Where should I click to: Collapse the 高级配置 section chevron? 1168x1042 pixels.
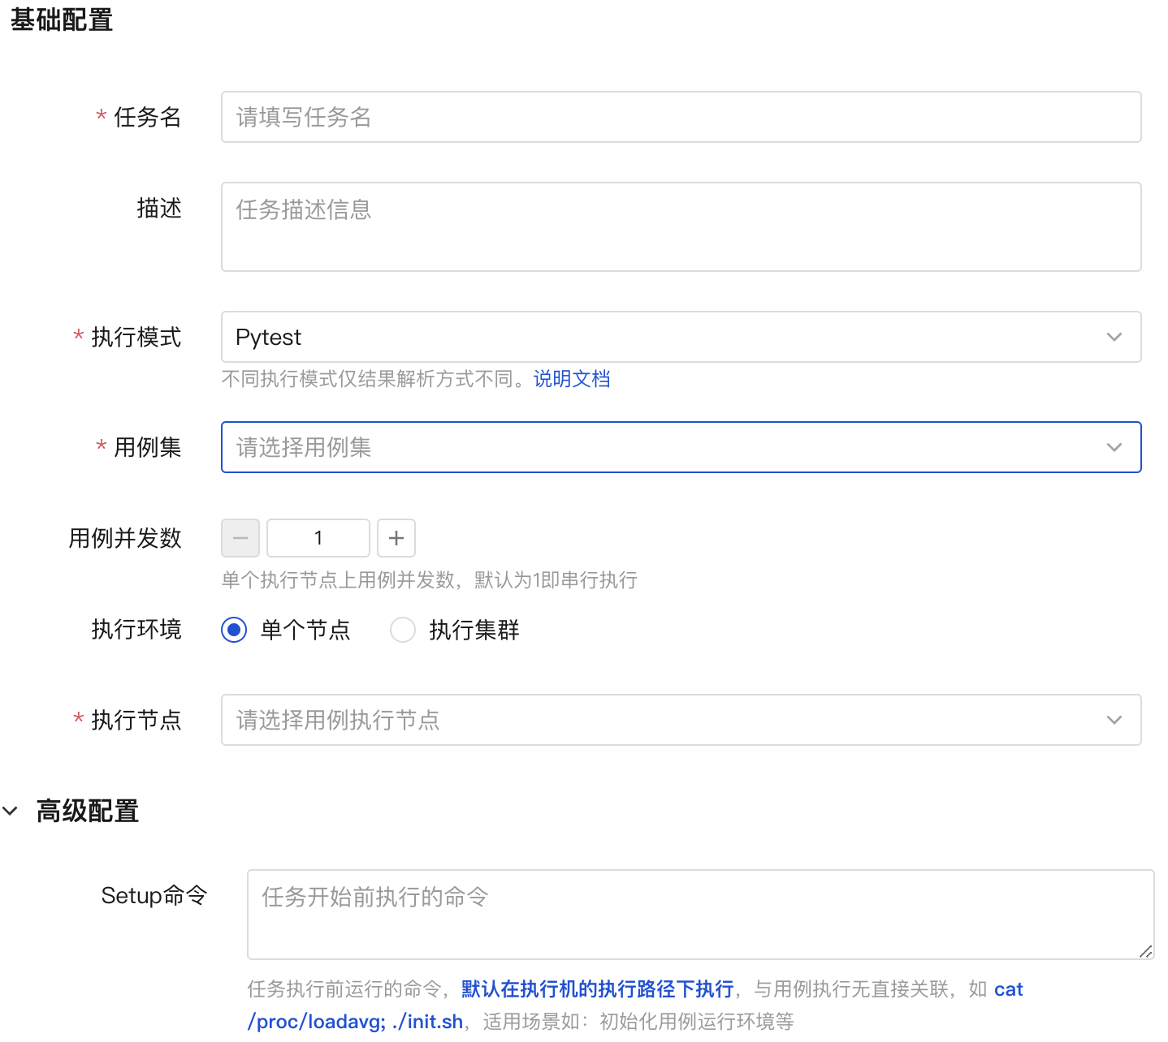click(x=10, y=811)
